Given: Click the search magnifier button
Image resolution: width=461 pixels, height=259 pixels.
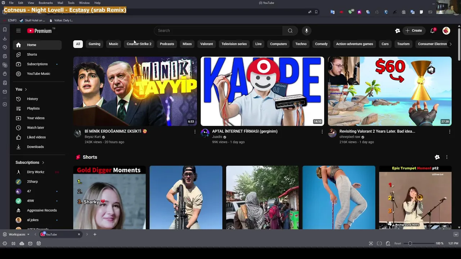Looking at the screenshot, I should [x=290, y=31].
